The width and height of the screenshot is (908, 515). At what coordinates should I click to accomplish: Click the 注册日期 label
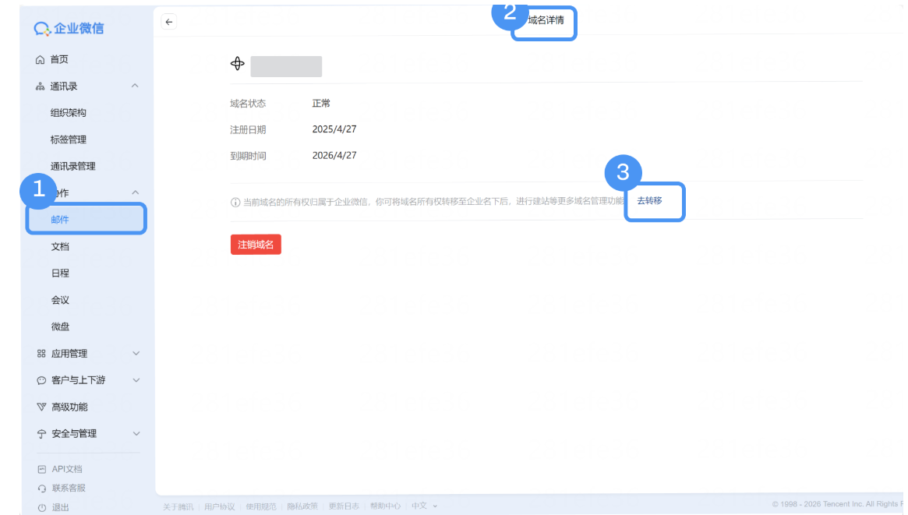coord(248,129)
